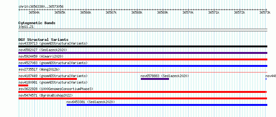276x117 pixels.
Task: Click the 36573k ruler tick label
Action: (265, 12)
